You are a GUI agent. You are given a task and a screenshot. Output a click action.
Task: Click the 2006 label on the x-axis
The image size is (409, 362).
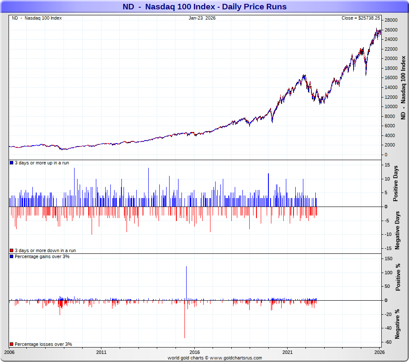pos(9,352)
